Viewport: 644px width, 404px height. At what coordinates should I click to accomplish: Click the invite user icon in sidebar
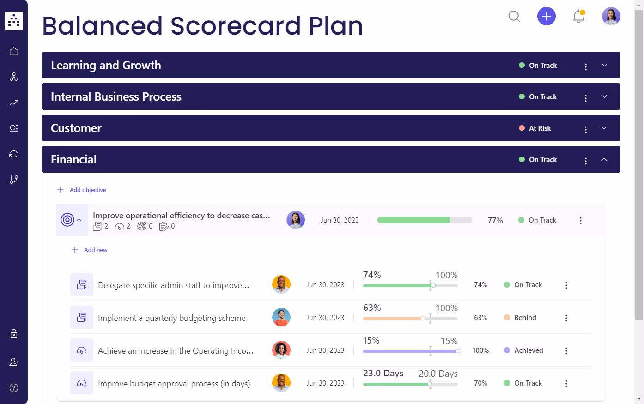[13, 362]
